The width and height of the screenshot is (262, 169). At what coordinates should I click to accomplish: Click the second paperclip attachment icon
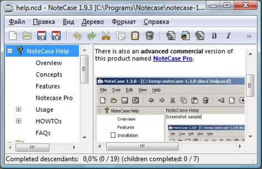click(x=200, y=36)
